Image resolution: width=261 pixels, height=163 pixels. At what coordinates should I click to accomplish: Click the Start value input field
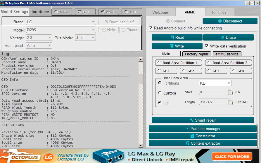coord(214,92)
